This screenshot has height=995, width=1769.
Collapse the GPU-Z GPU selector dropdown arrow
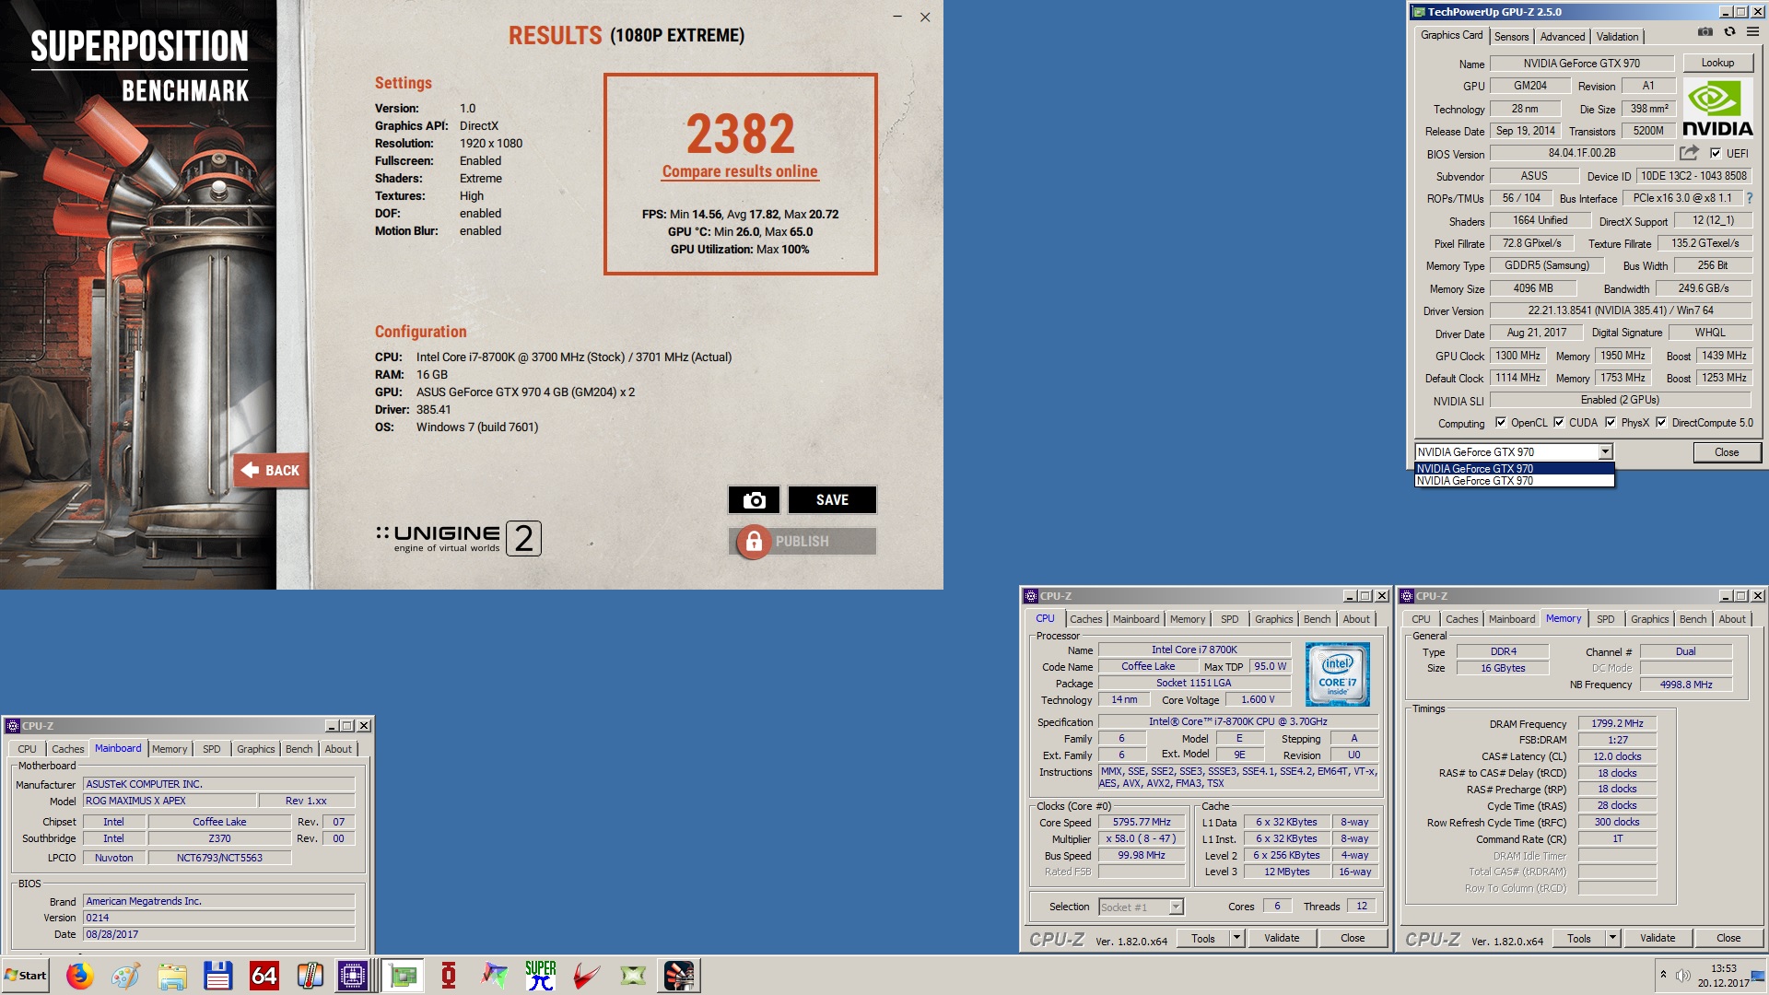(x=1605, y=452)
